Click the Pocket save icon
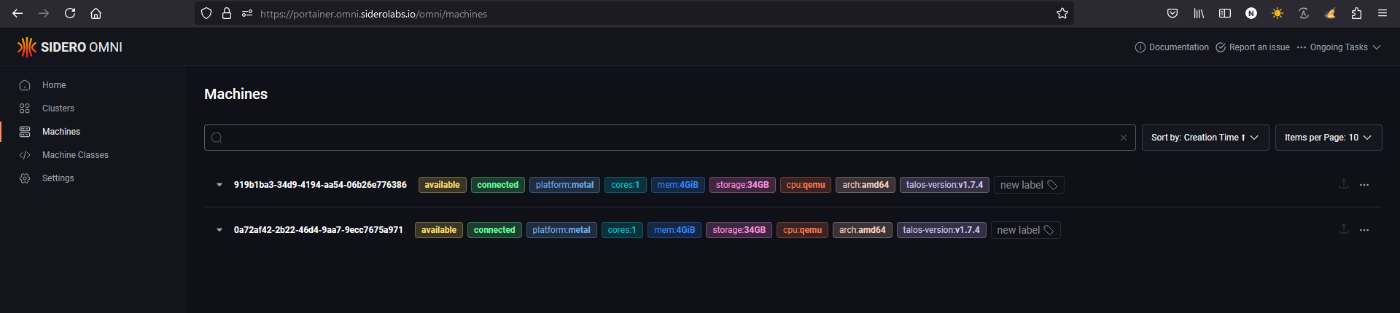Screen dimensions: 1400x313 click(x=1172, y=13)
